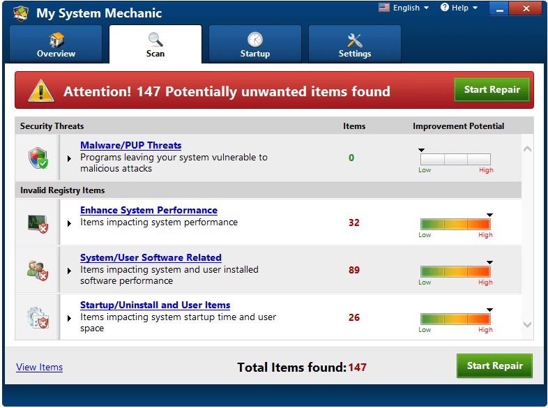Click the yellow warning triangle icon
Image resolution: width=548 pixels, height=408 pixels.
(x=40, y=90)
